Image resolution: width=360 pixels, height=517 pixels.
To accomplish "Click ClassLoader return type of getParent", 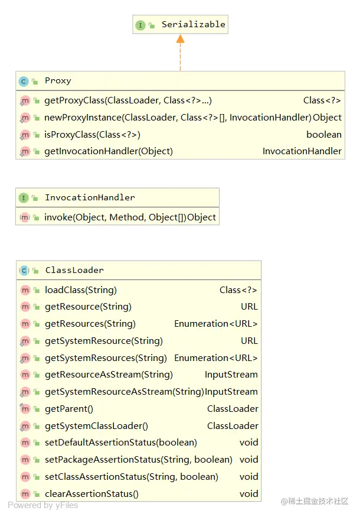I will click(233, 409).
